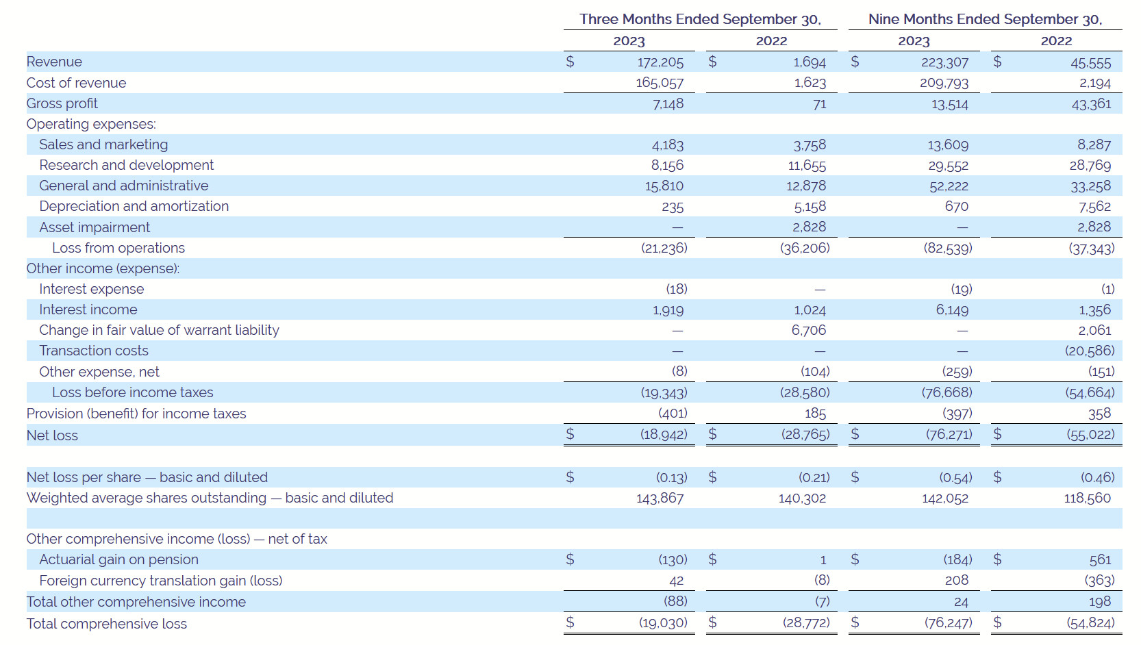Click the Gross profit row label
Image resolution: width=1141 pixels, height=645 pixels.
[62, 103]
